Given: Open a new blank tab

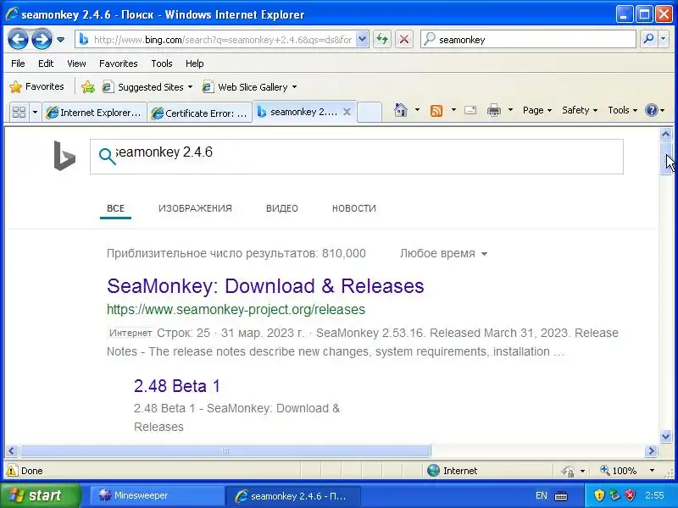Looking at the screenshot, I should [370, 113].
